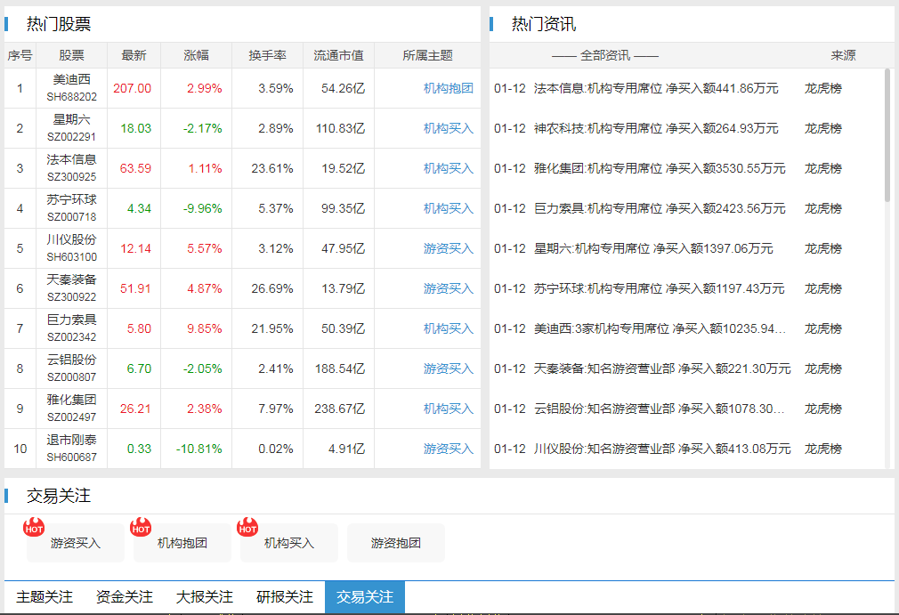Select stock 退市刚泰 SH600687
Viewport: 899px width, 615px height.
pos(72,449)
